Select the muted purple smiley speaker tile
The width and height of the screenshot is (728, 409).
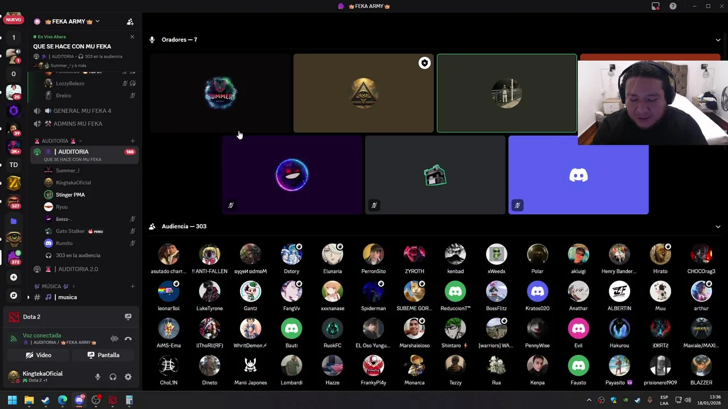[292, 175]
